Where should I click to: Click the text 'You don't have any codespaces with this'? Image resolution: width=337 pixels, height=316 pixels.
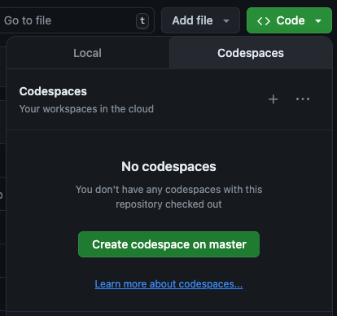tap(168, 190)
